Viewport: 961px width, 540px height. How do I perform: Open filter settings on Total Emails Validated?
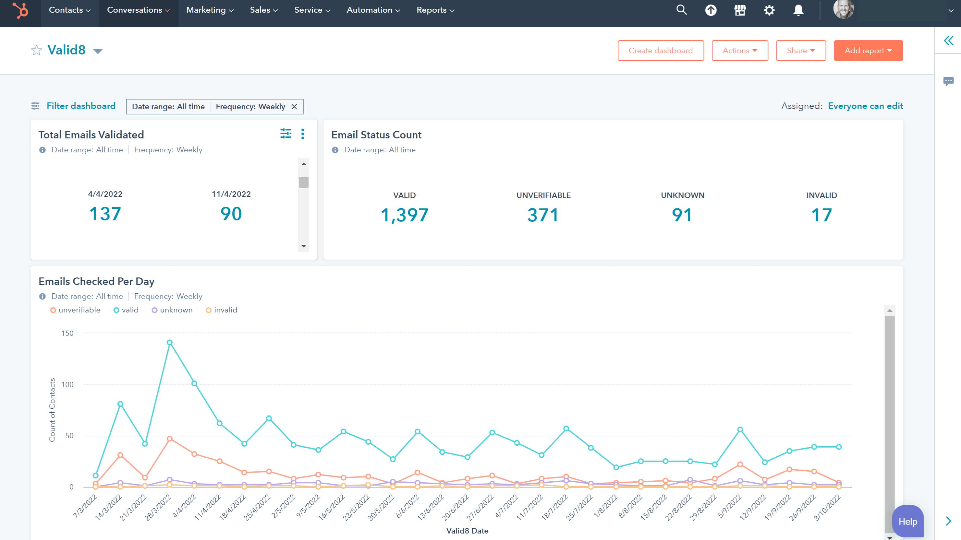pos(286,134)
